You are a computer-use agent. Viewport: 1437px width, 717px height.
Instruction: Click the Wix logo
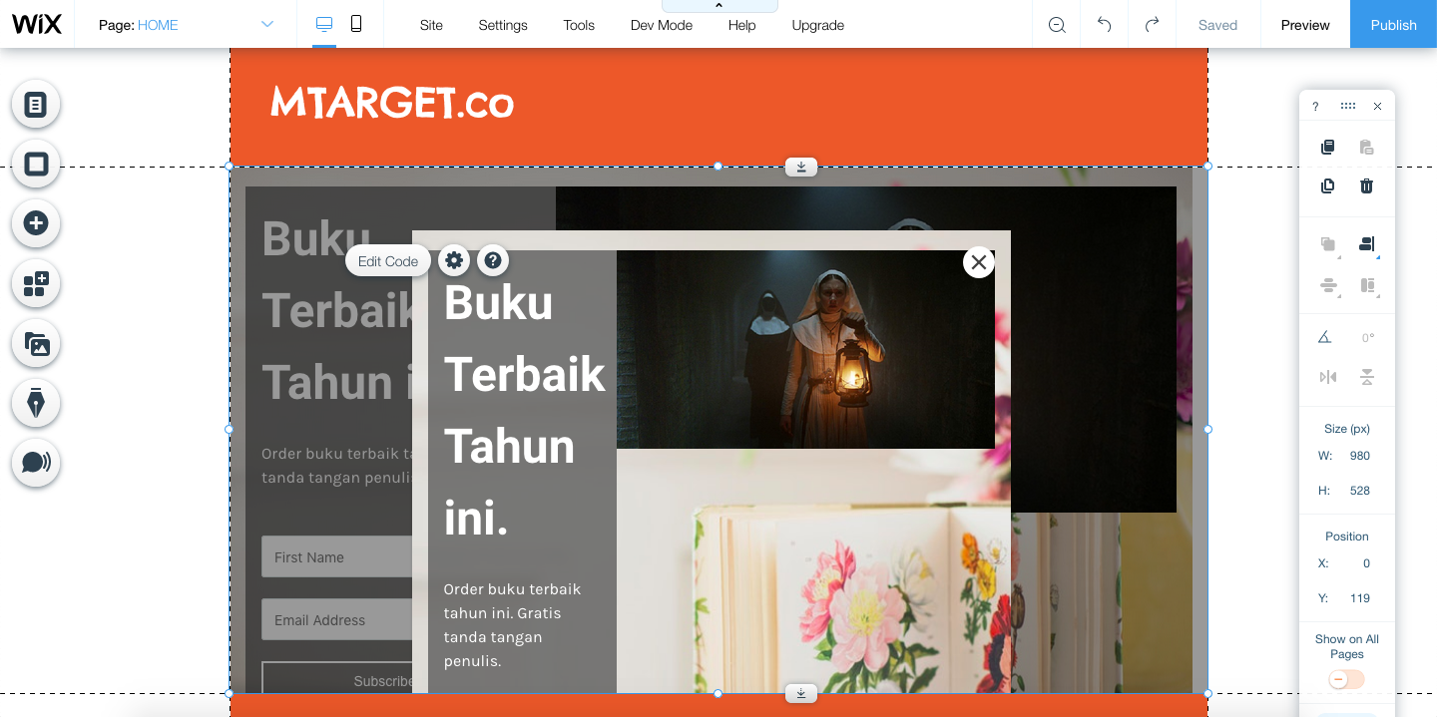point(37,25)
